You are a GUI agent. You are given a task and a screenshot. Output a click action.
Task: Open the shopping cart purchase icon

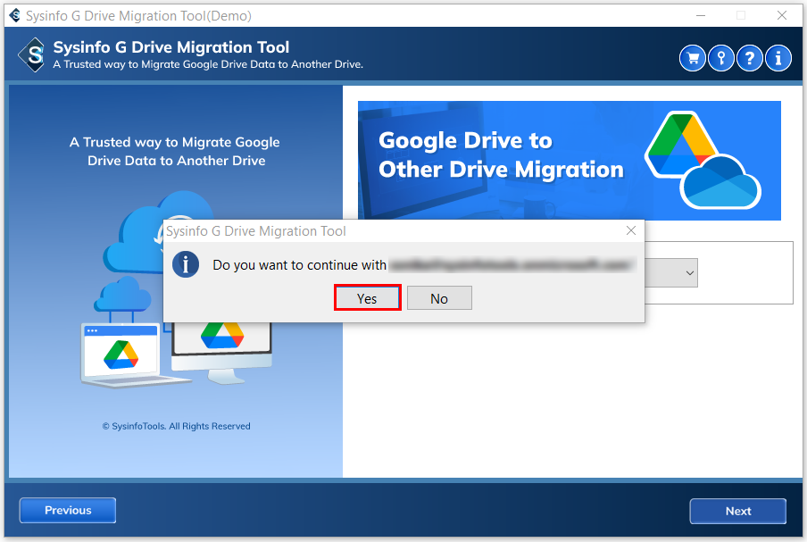coord(692,58)
